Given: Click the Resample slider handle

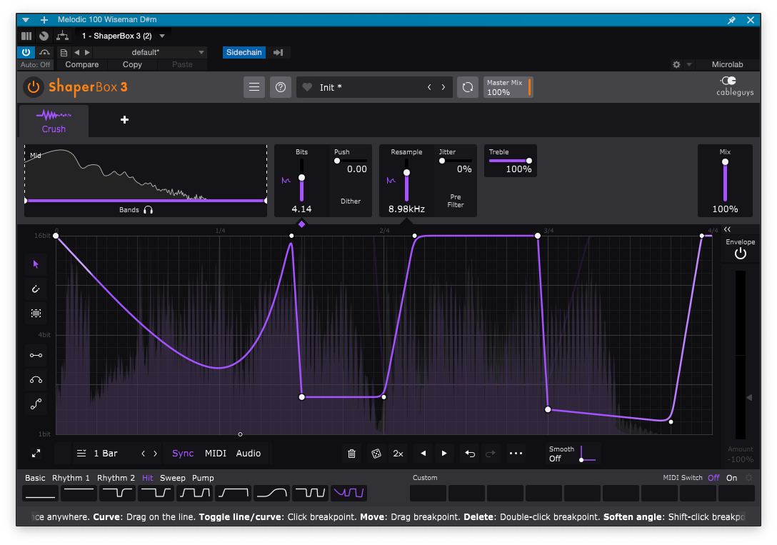Looking at the screenshot, I should point(406,173).
